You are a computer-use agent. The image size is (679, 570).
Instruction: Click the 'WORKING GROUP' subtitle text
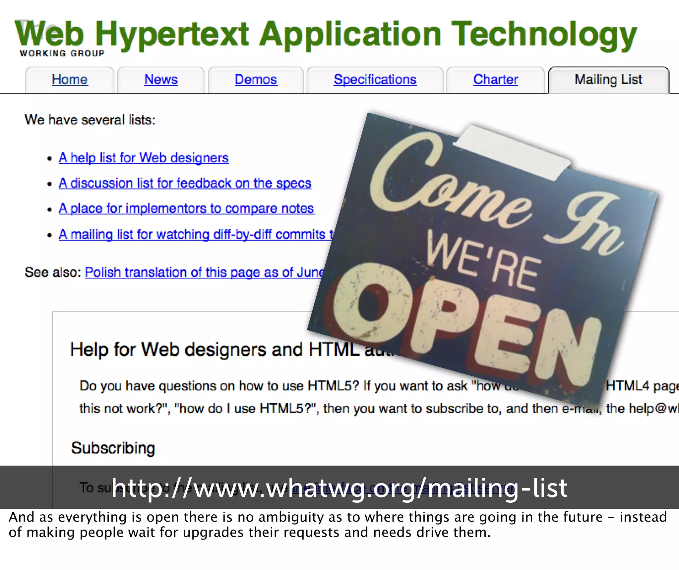(x=62, y=53)
